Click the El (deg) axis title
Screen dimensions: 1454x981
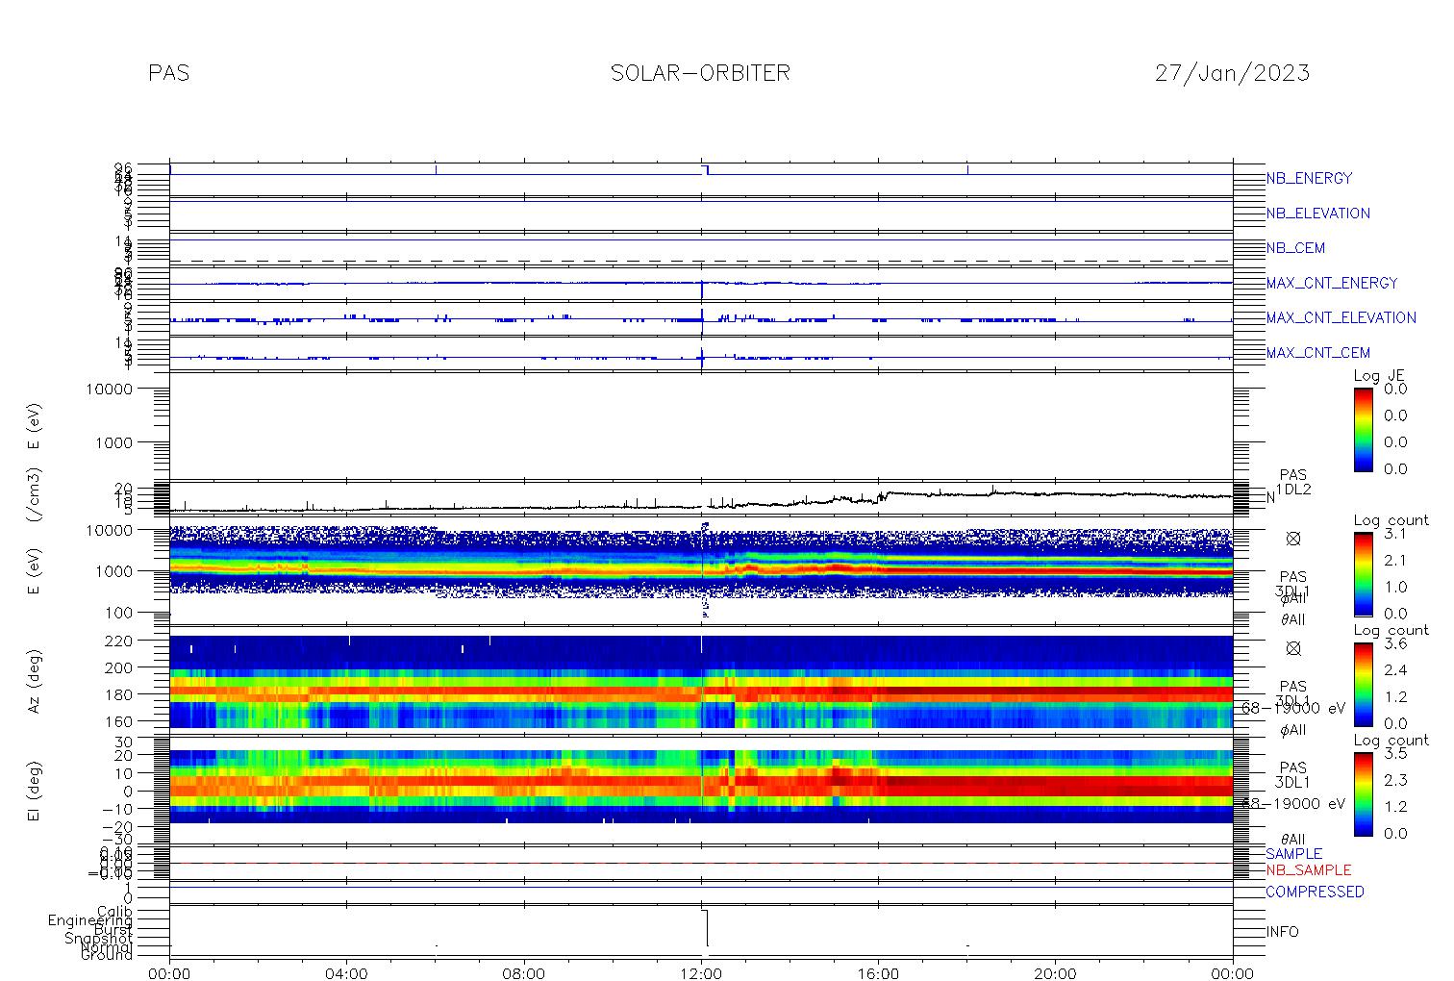click(35, 792)
